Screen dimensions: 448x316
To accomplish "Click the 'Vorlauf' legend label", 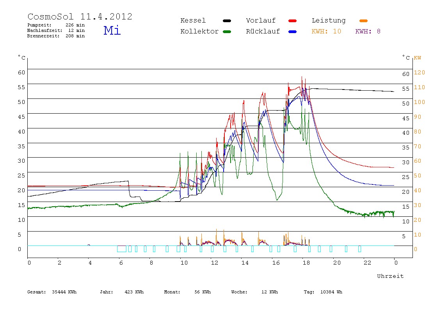I will [x=261, y=21].
